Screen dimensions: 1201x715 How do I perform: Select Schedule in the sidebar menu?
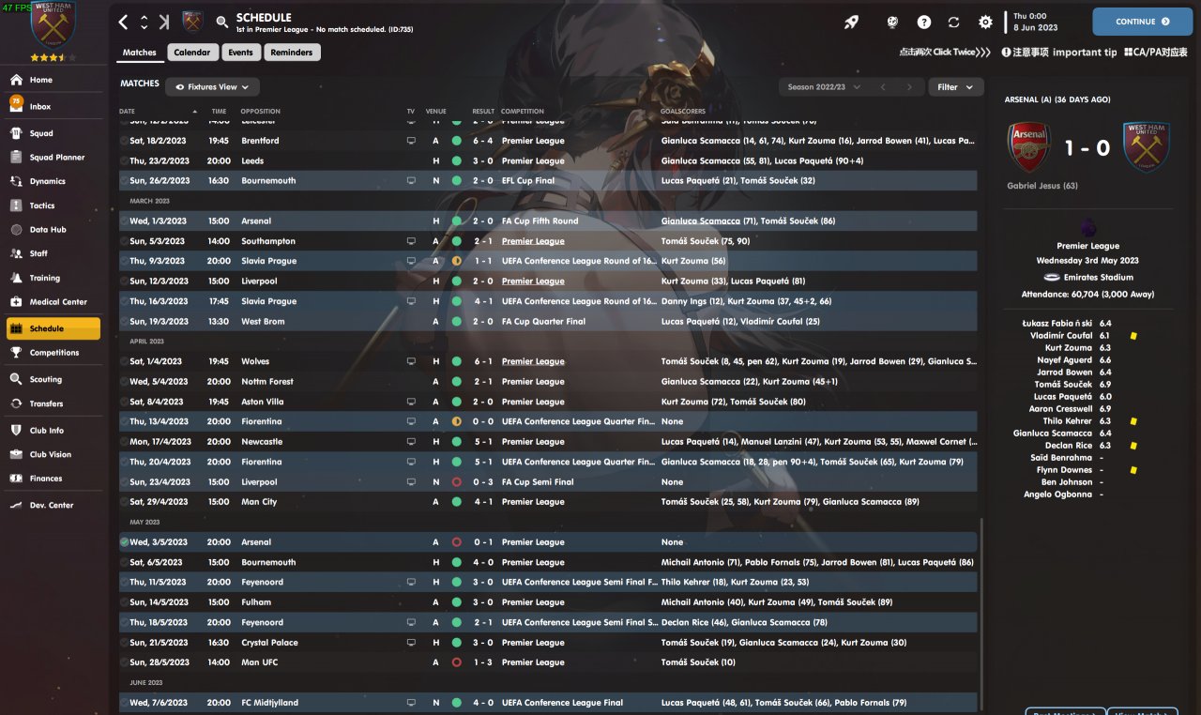(x=53, y=328)
